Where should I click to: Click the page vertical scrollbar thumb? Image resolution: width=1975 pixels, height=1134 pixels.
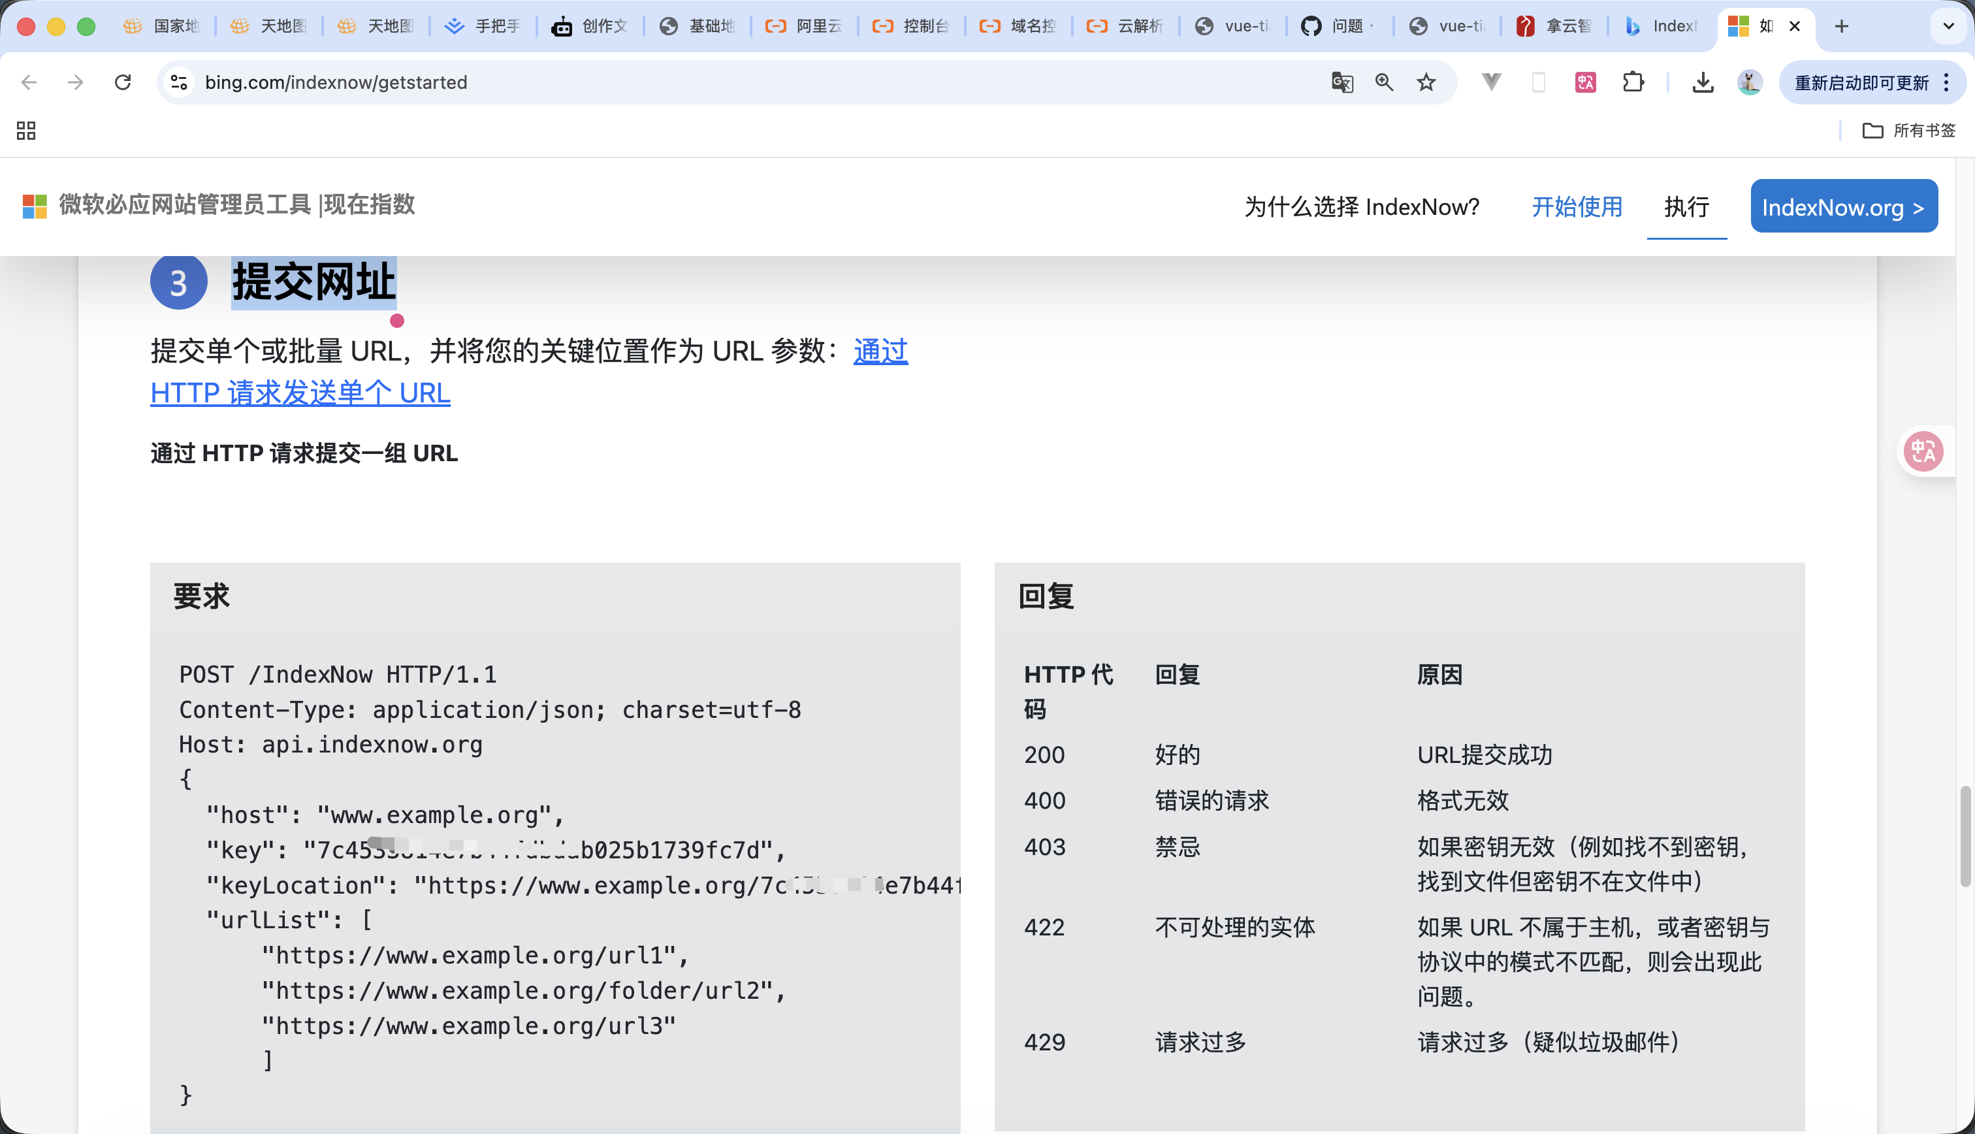tap(1965, 837)
